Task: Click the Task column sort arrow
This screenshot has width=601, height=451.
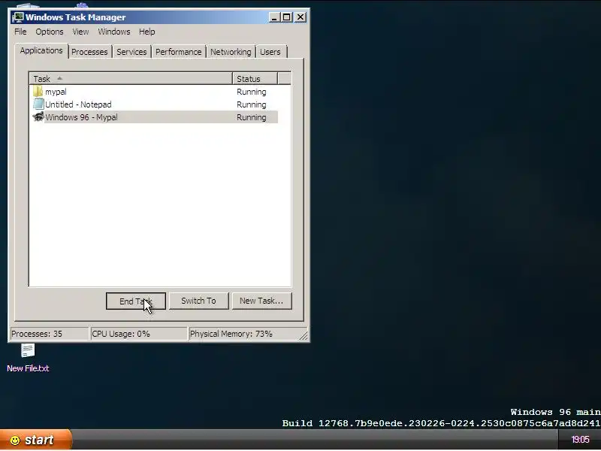Action: [x=59, y=78]
